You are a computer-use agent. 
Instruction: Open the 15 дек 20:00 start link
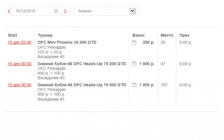tap(20, 43)
